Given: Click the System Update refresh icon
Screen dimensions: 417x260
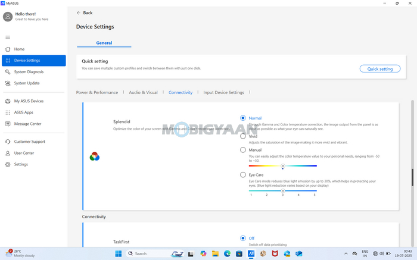Looking at the screenshot, I should 8,83.
